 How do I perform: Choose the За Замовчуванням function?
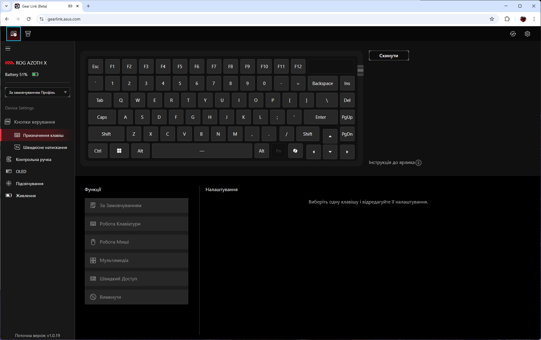[x=137, y=206]
